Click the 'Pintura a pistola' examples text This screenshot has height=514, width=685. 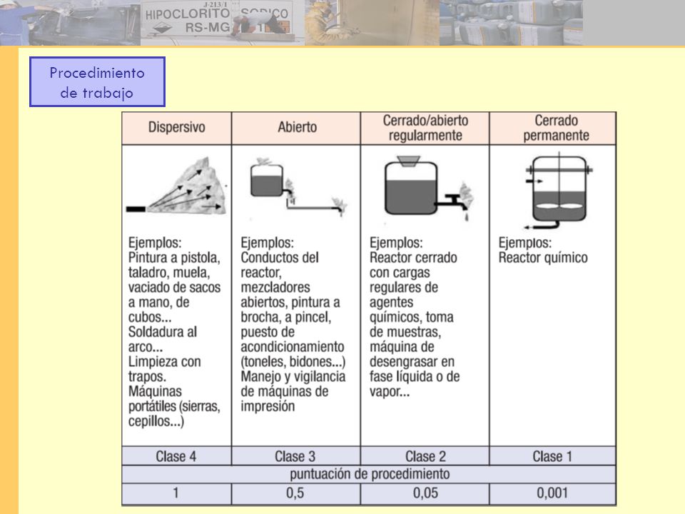tap(174, 332)
